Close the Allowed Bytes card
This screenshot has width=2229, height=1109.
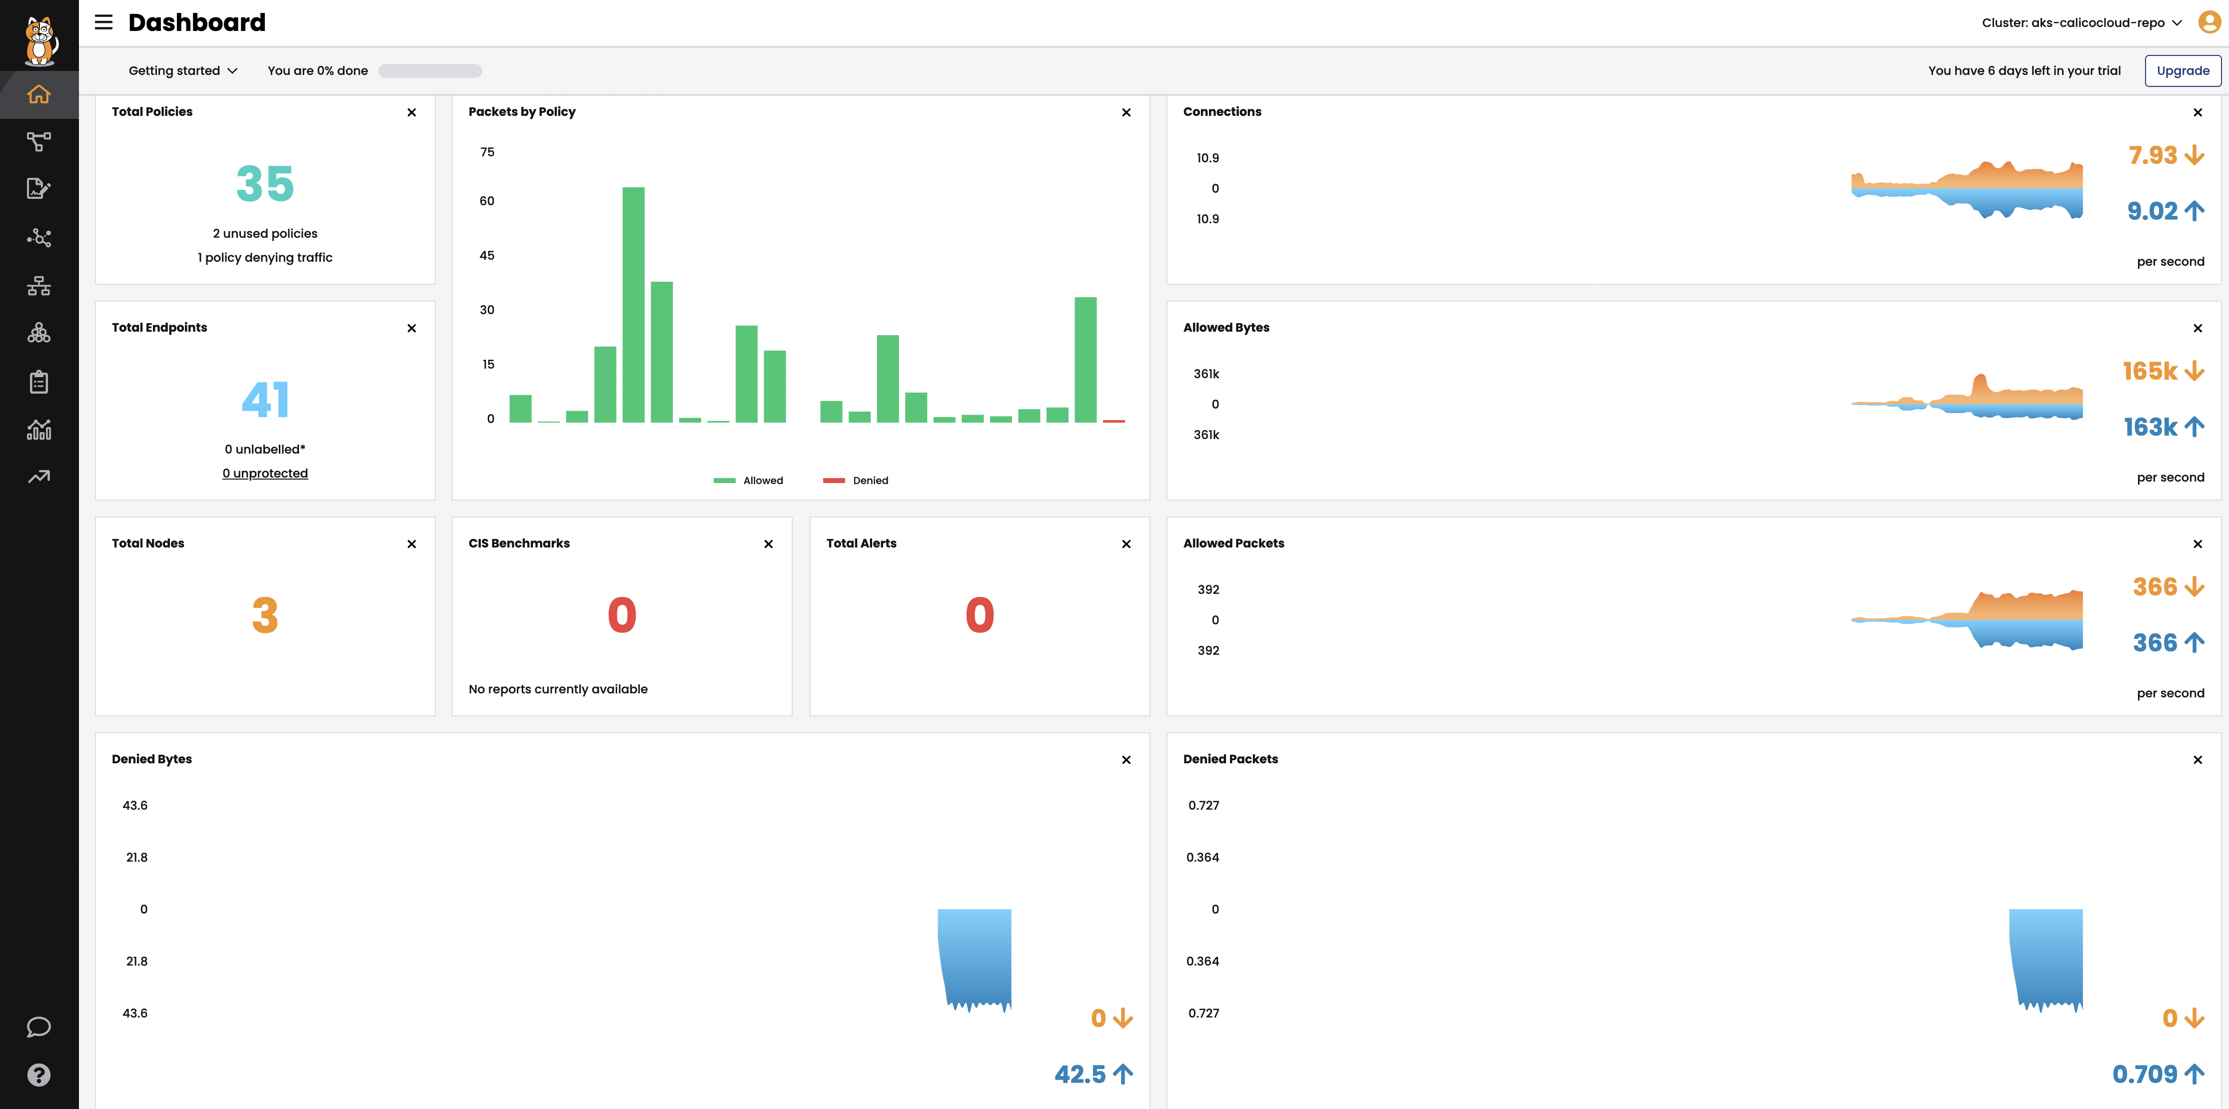2198,328
